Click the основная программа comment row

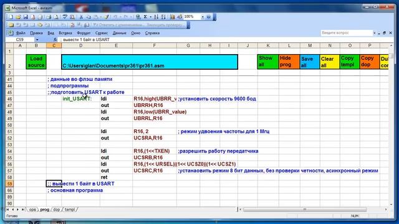pyautogui.click(x=75, y=190)
